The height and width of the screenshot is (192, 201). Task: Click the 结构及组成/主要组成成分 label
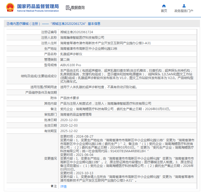coord(39,76)
